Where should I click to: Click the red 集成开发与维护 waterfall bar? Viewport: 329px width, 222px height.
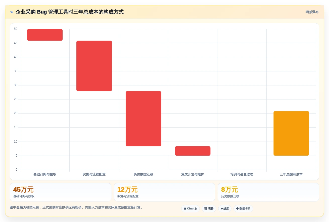tap(193, 151)
